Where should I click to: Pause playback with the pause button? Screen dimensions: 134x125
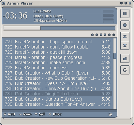coord(125,14)
